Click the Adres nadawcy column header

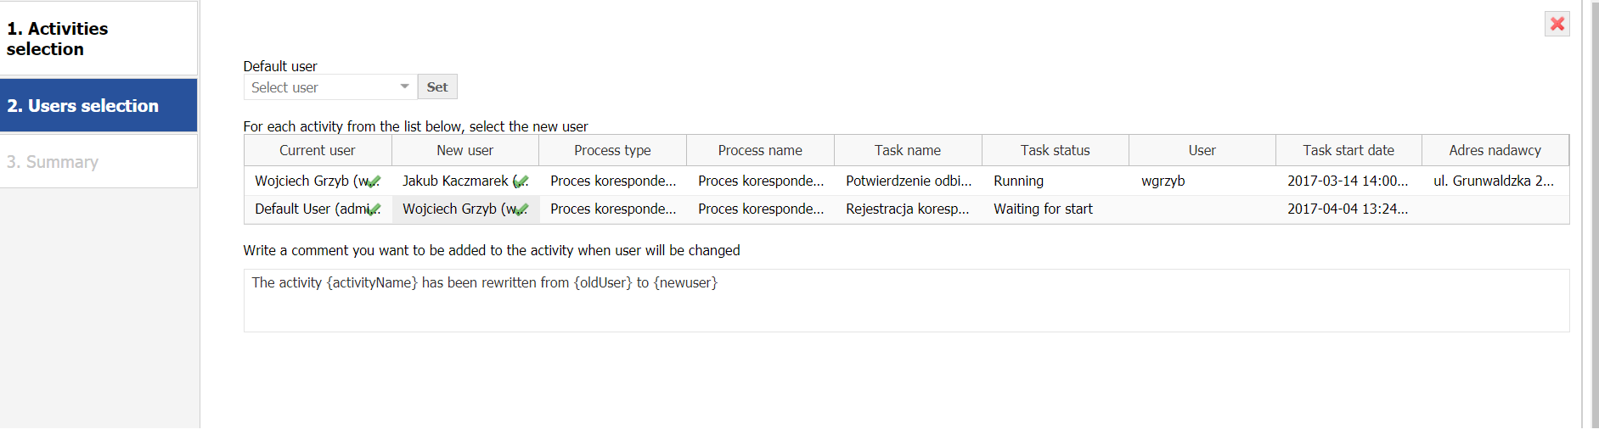tap(1495, 150)
